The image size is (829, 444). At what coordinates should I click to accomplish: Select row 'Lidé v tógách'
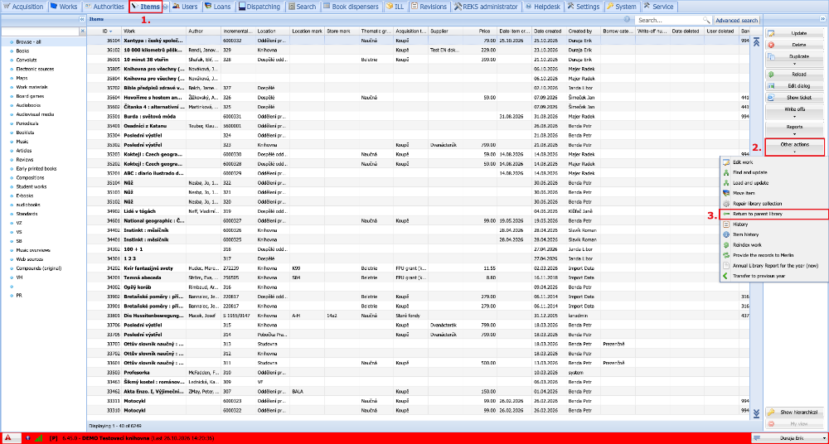tap(418, 211)
